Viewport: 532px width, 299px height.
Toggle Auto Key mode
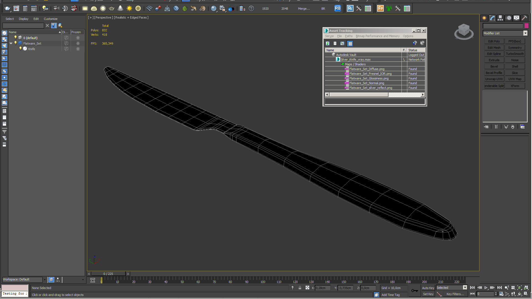[428, 288]
